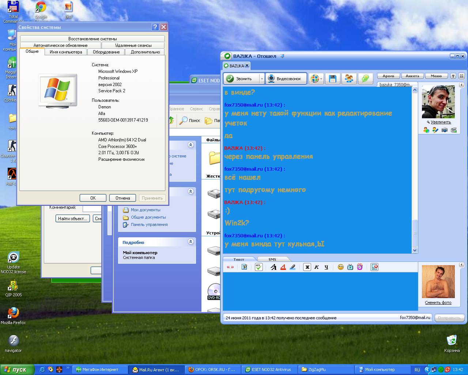Click the Отправить send button
The width and height of the screenshot is (468, 375).
coord(449,318)
